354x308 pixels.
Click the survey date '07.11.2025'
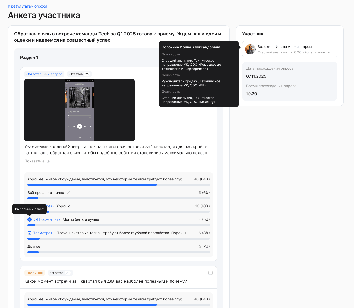click(x=256, y=76)
